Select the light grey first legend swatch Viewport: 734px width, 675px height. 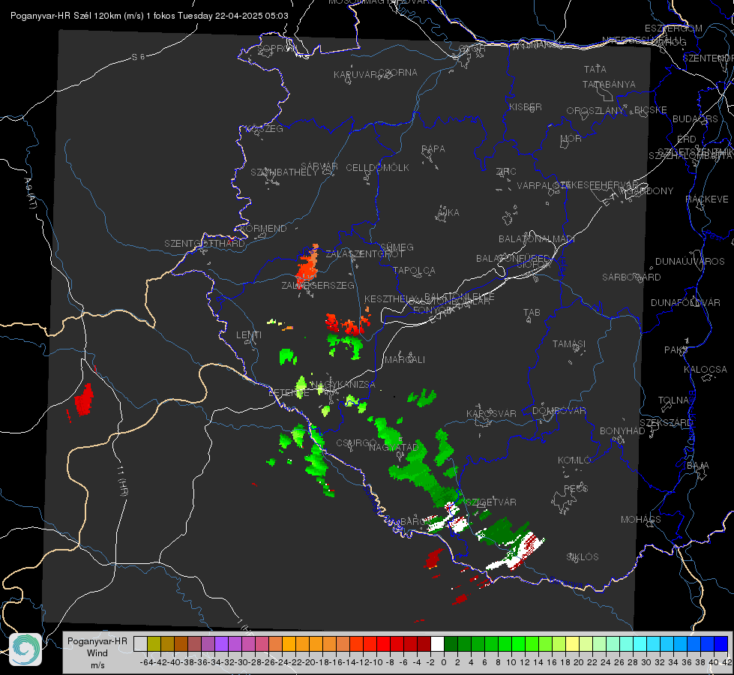click(140, 643)
